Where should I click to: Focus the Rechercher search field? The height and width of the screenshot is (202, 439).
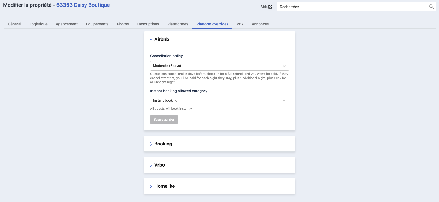[353, 7]
